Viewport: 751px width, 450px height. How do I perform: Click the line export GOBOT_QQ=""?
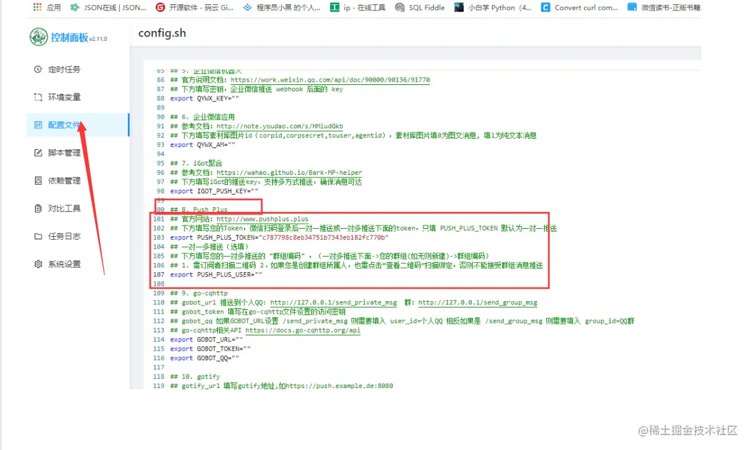point(205,359)
